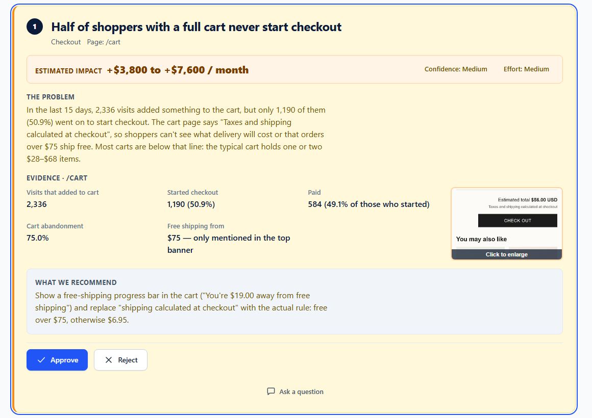Click the checkmark icon in Approve
The height and width of the screenshot is (418, 592).
tap(41, 360)
